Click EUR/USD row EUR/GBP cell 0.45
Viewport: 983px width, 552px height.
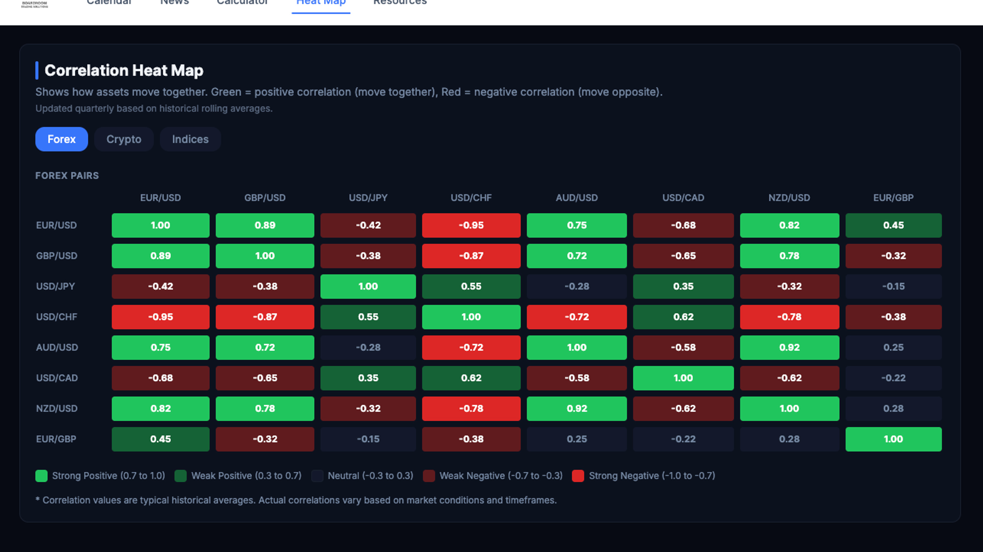click(894, 225)
